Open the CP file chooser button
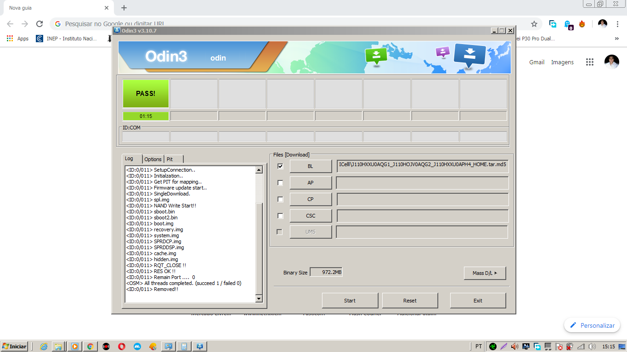Screen dimensions: 627x352 (x=311, y=199)
